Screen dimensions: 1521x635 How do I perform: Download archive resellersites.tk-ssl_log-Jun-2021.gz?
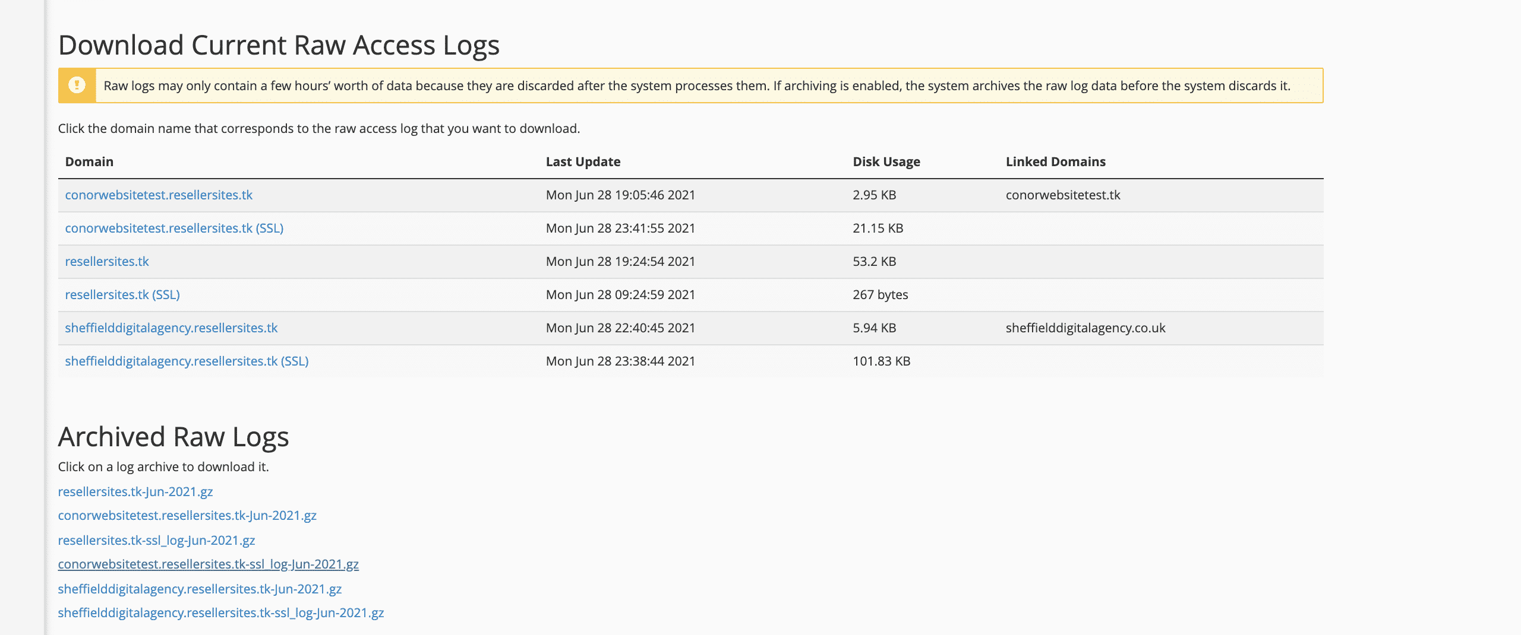click(156, 541)
